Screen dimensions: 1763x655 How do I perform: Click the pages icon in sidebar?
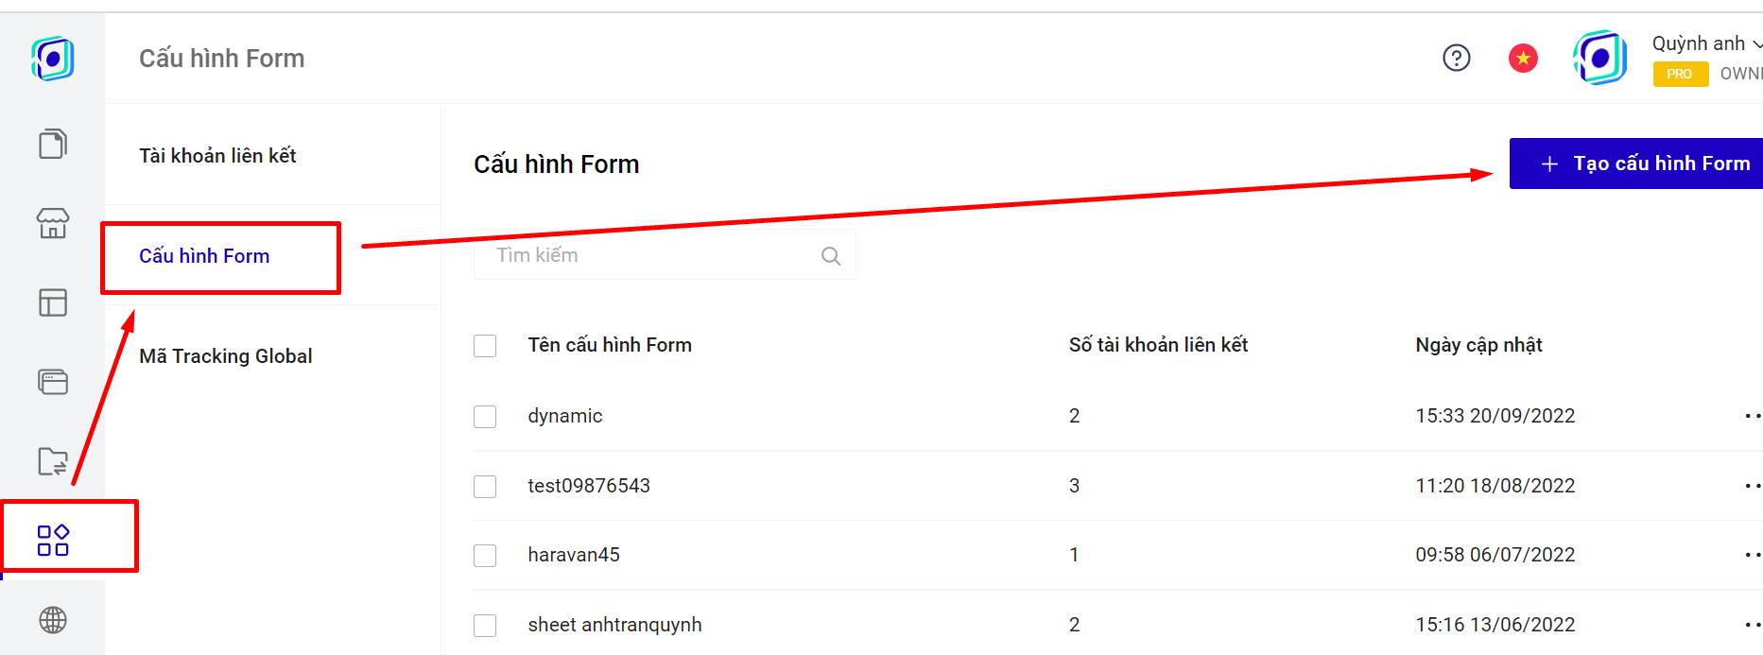(x=53, y=145)
